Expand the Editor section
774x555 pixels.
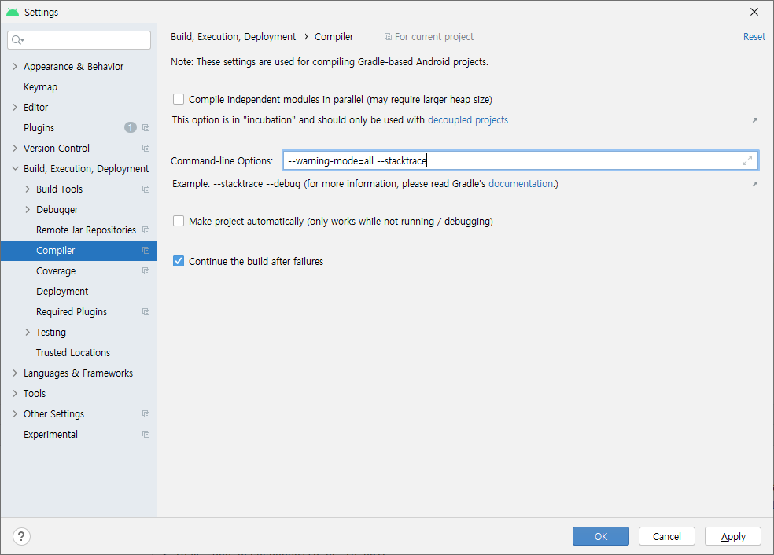tap(15, 107)
